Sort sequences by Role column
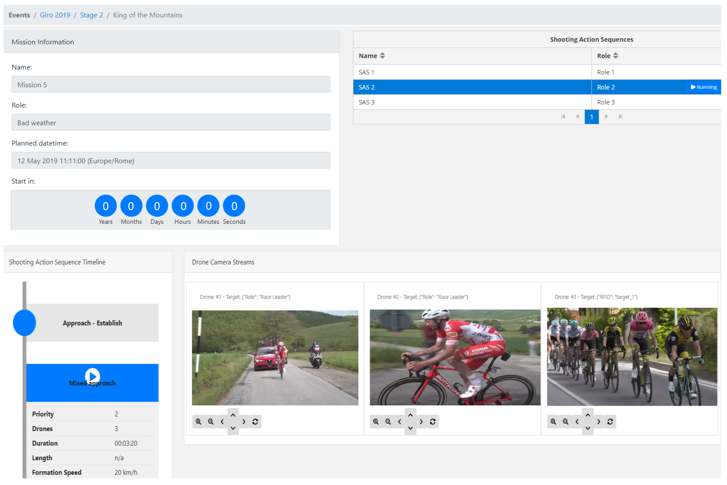Screen dimensions: 727x485 click(616, 56)
